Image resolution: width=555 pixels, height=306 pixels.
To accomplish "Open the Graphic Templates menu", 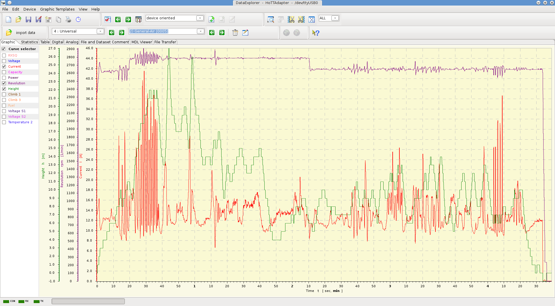I will pyautogui.click(x=57, y=9).
